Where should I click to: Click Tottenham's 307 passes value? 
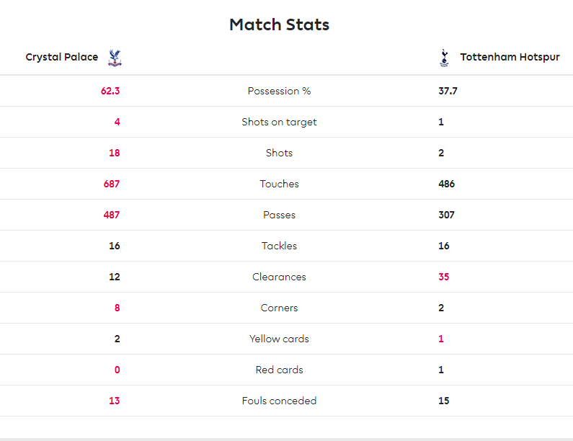(447, 215)
